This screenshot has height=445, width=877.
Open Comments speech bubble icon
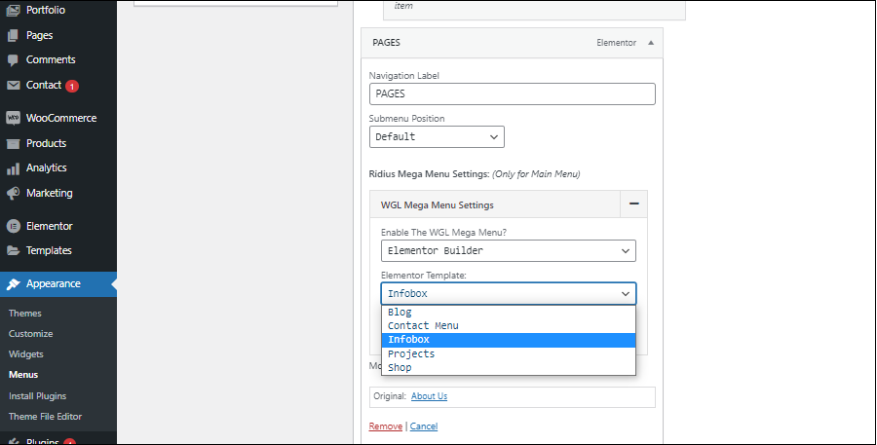[x=13, y=59]
